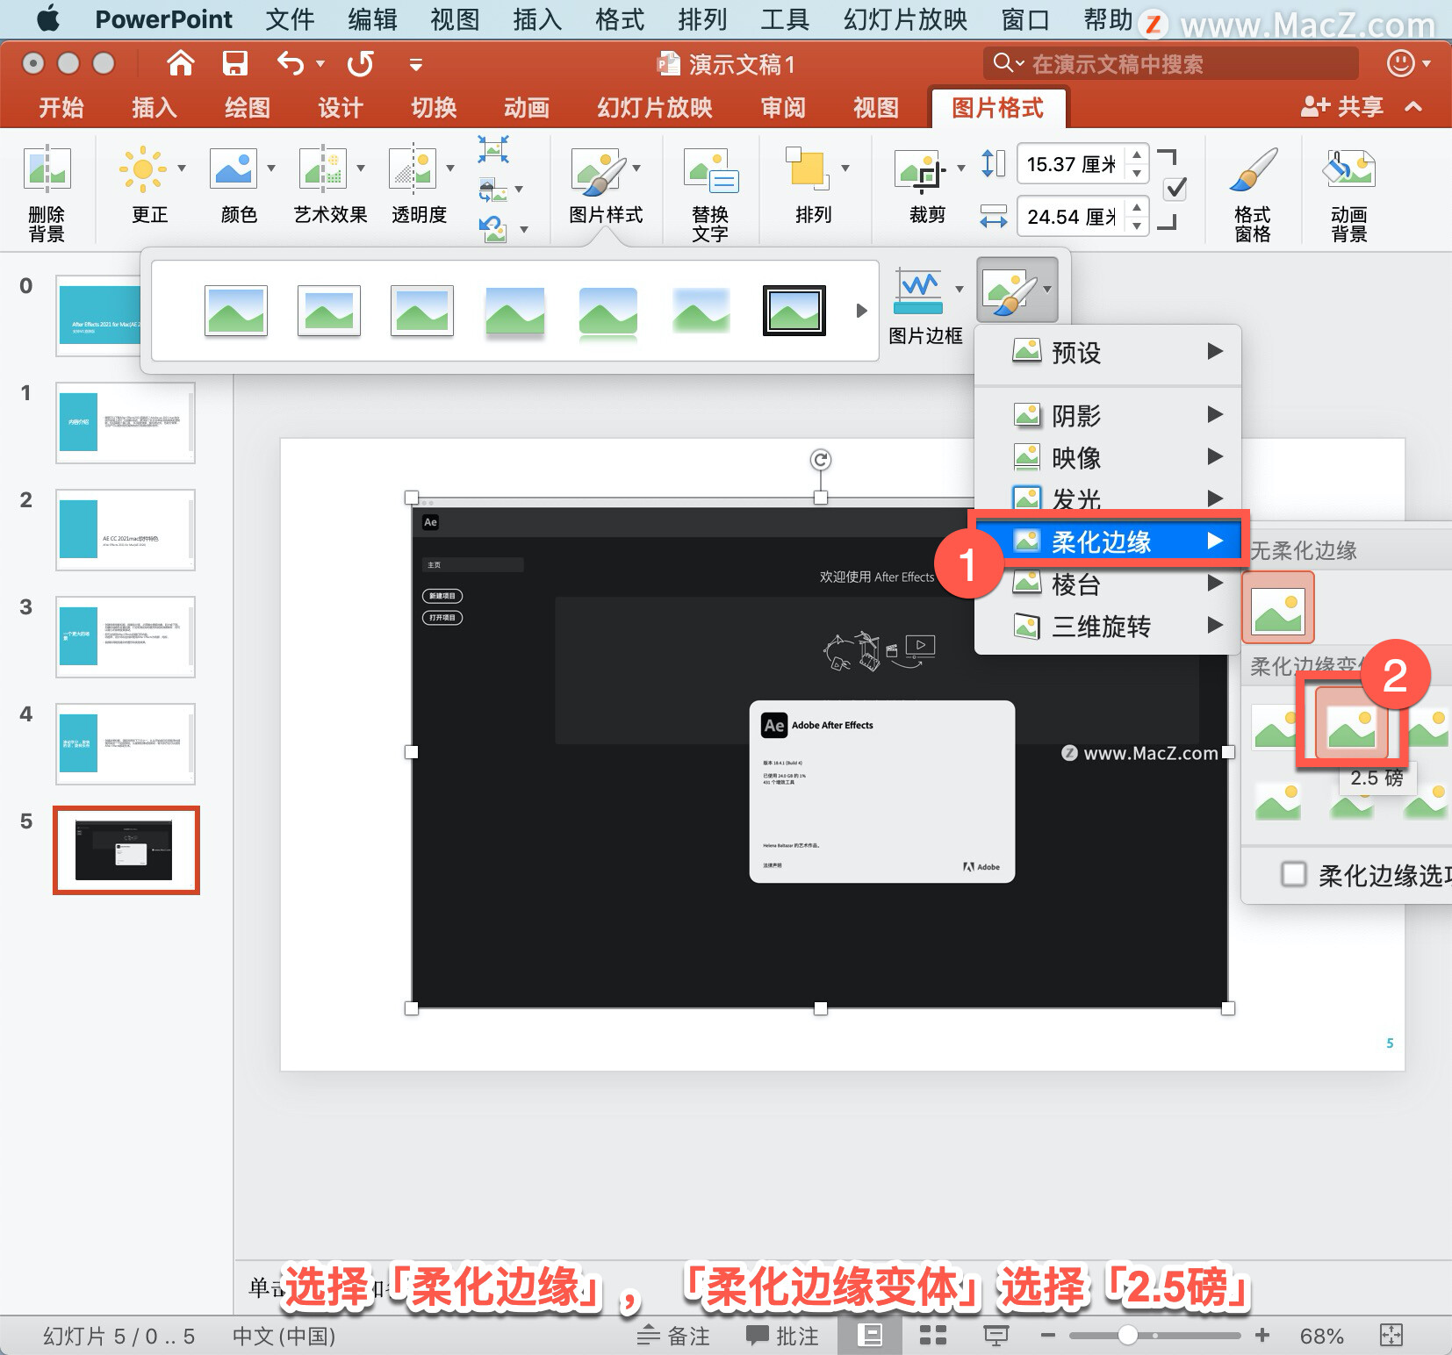This screenshot has height=1355, width=1452.
Task: Switch to the Design (设计) ribbon tab
Action: [340, 107]
